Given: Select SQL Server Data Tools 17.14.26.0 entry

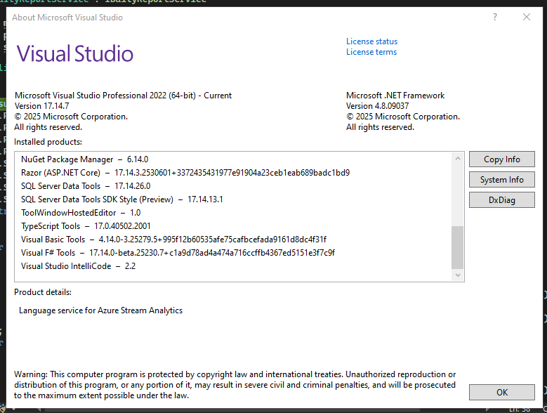Looking at the screenshot, I should tap(86, 186).
